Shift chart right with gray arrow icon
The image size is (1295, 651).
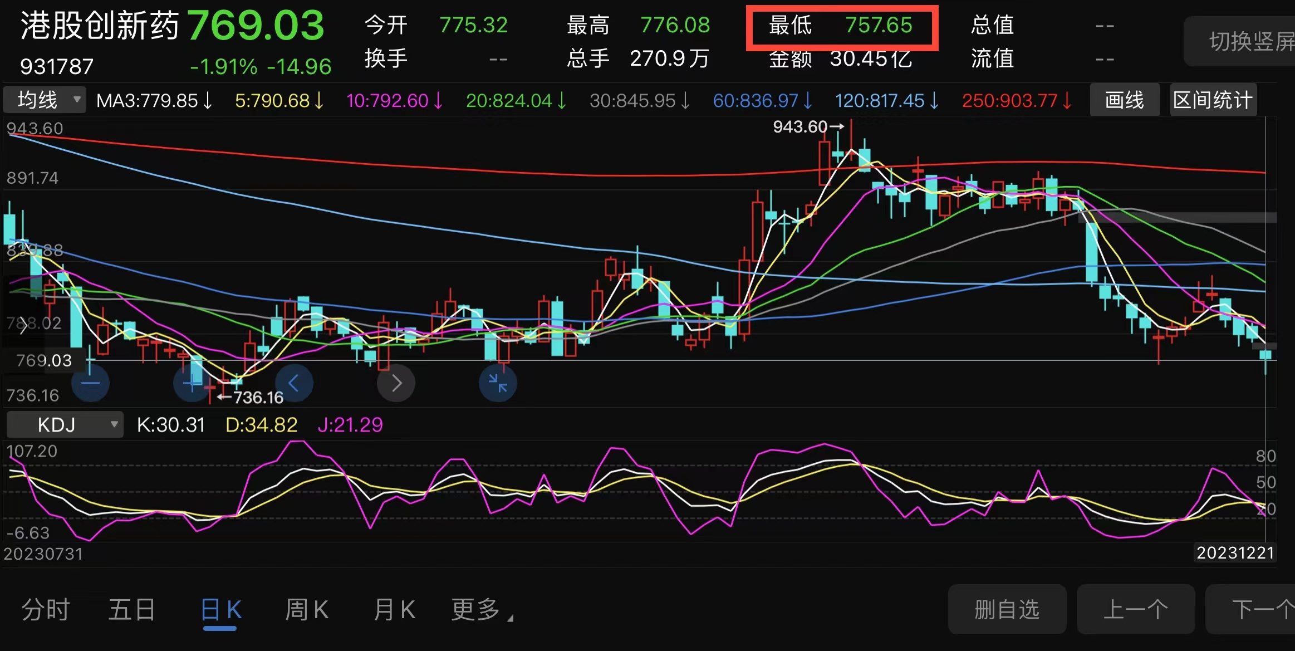[x=396, y=383]
